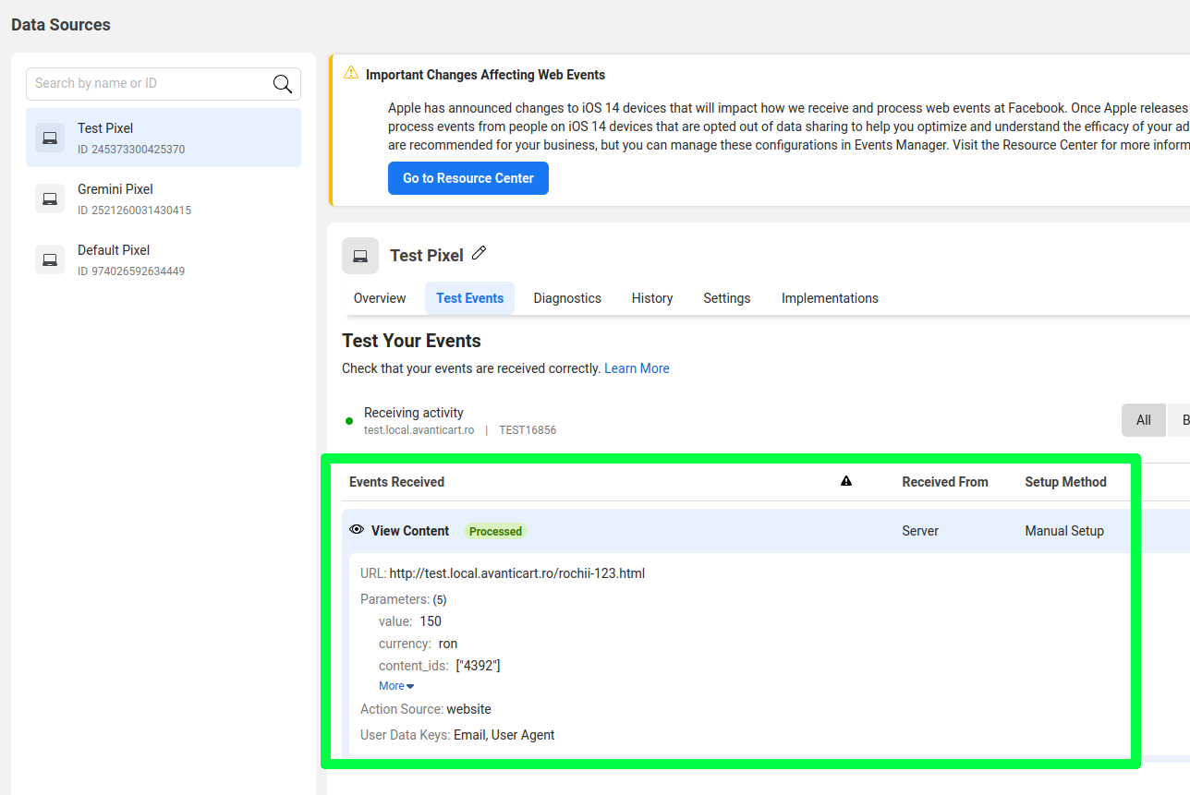The height and width of the screenshot is (795, 1190).
Task: Select the All filter toggle
Action: [x=1144, y=420]
